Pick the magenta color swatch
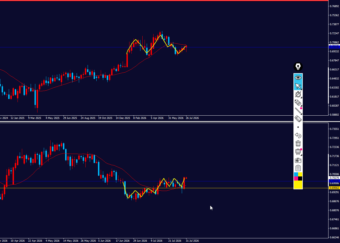The image size is (340, 243). pyautogui.click(x=296, y=179)
